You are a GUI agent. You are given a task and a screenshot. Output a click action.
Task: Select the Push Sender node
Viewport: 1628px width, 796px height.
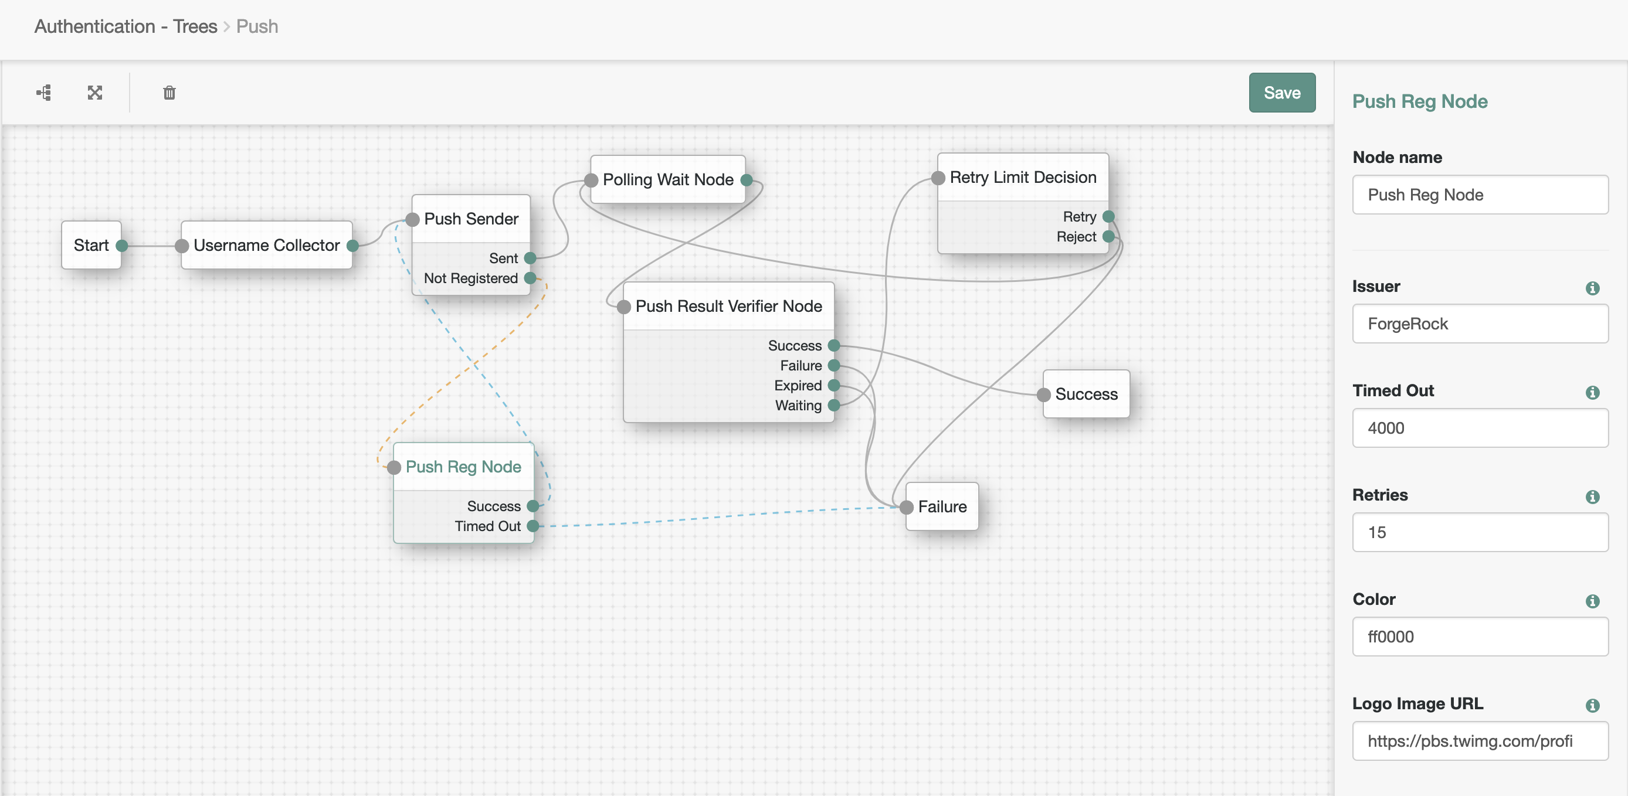471,219
